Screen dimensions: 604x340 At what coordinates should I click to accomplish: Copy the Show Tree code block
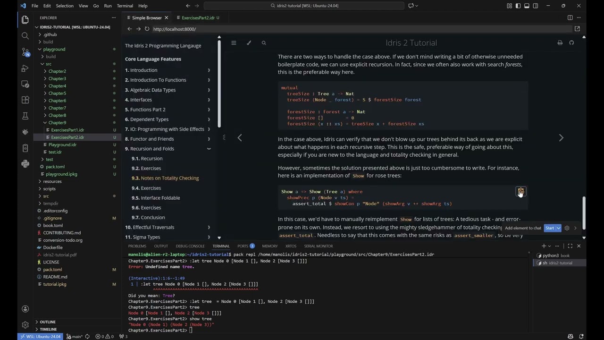pyautogui.click(x=520, y=191)
